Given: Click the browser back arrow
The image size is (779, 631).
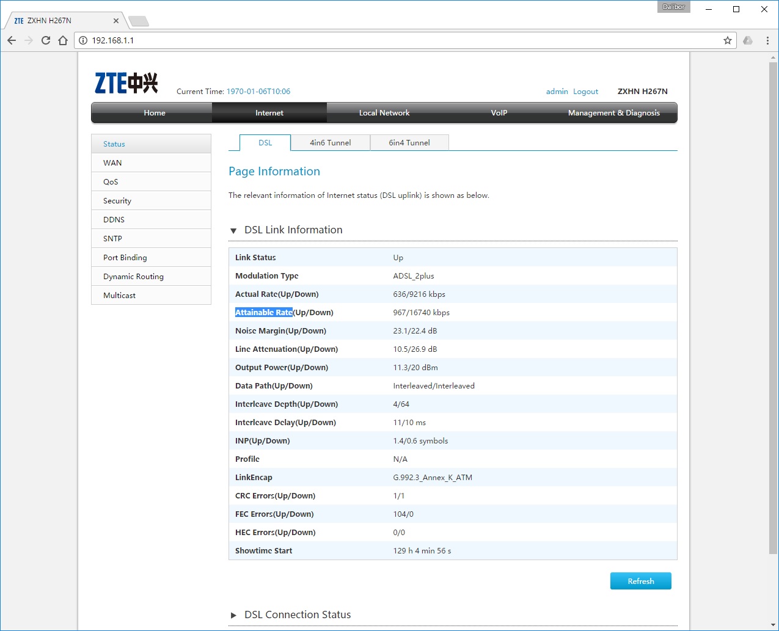Looking at the screenshot, I should click(x=12, y=40).
